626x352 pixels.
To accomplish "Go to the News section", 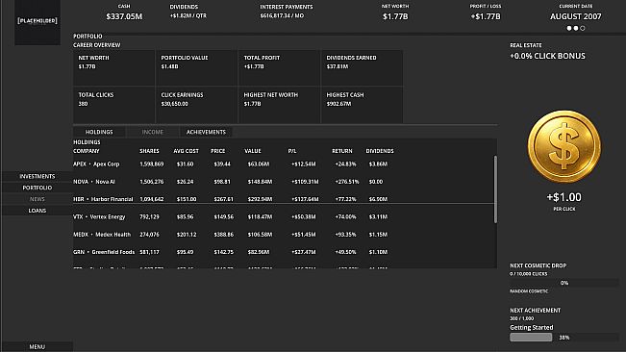I will click(38, 199).
